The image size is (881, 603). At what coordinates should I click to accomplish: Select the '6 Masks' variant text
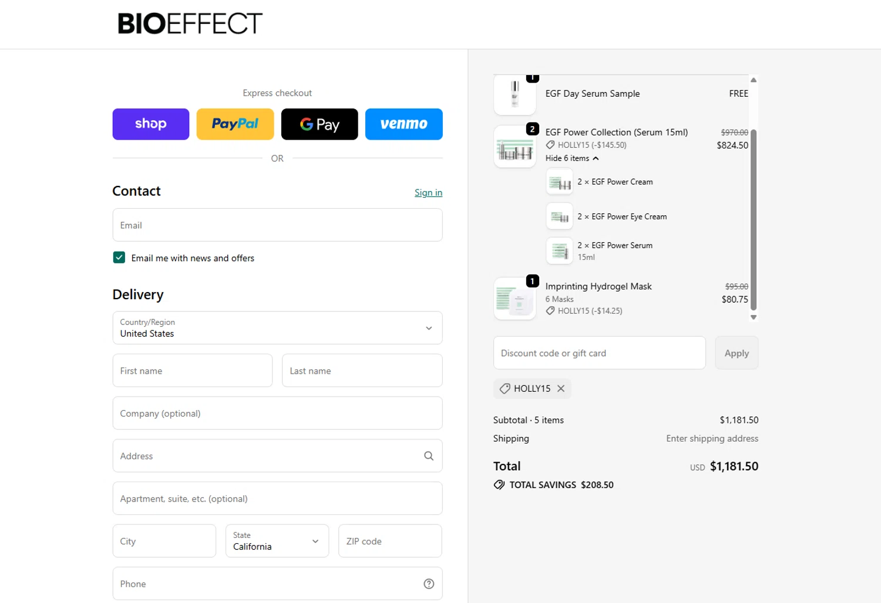560,299
